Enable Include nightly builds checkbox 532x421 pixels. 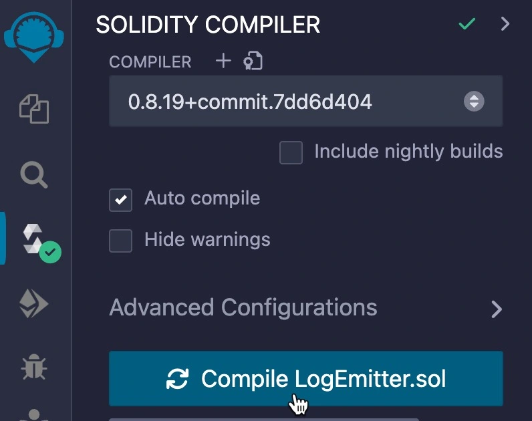[291, 153]
